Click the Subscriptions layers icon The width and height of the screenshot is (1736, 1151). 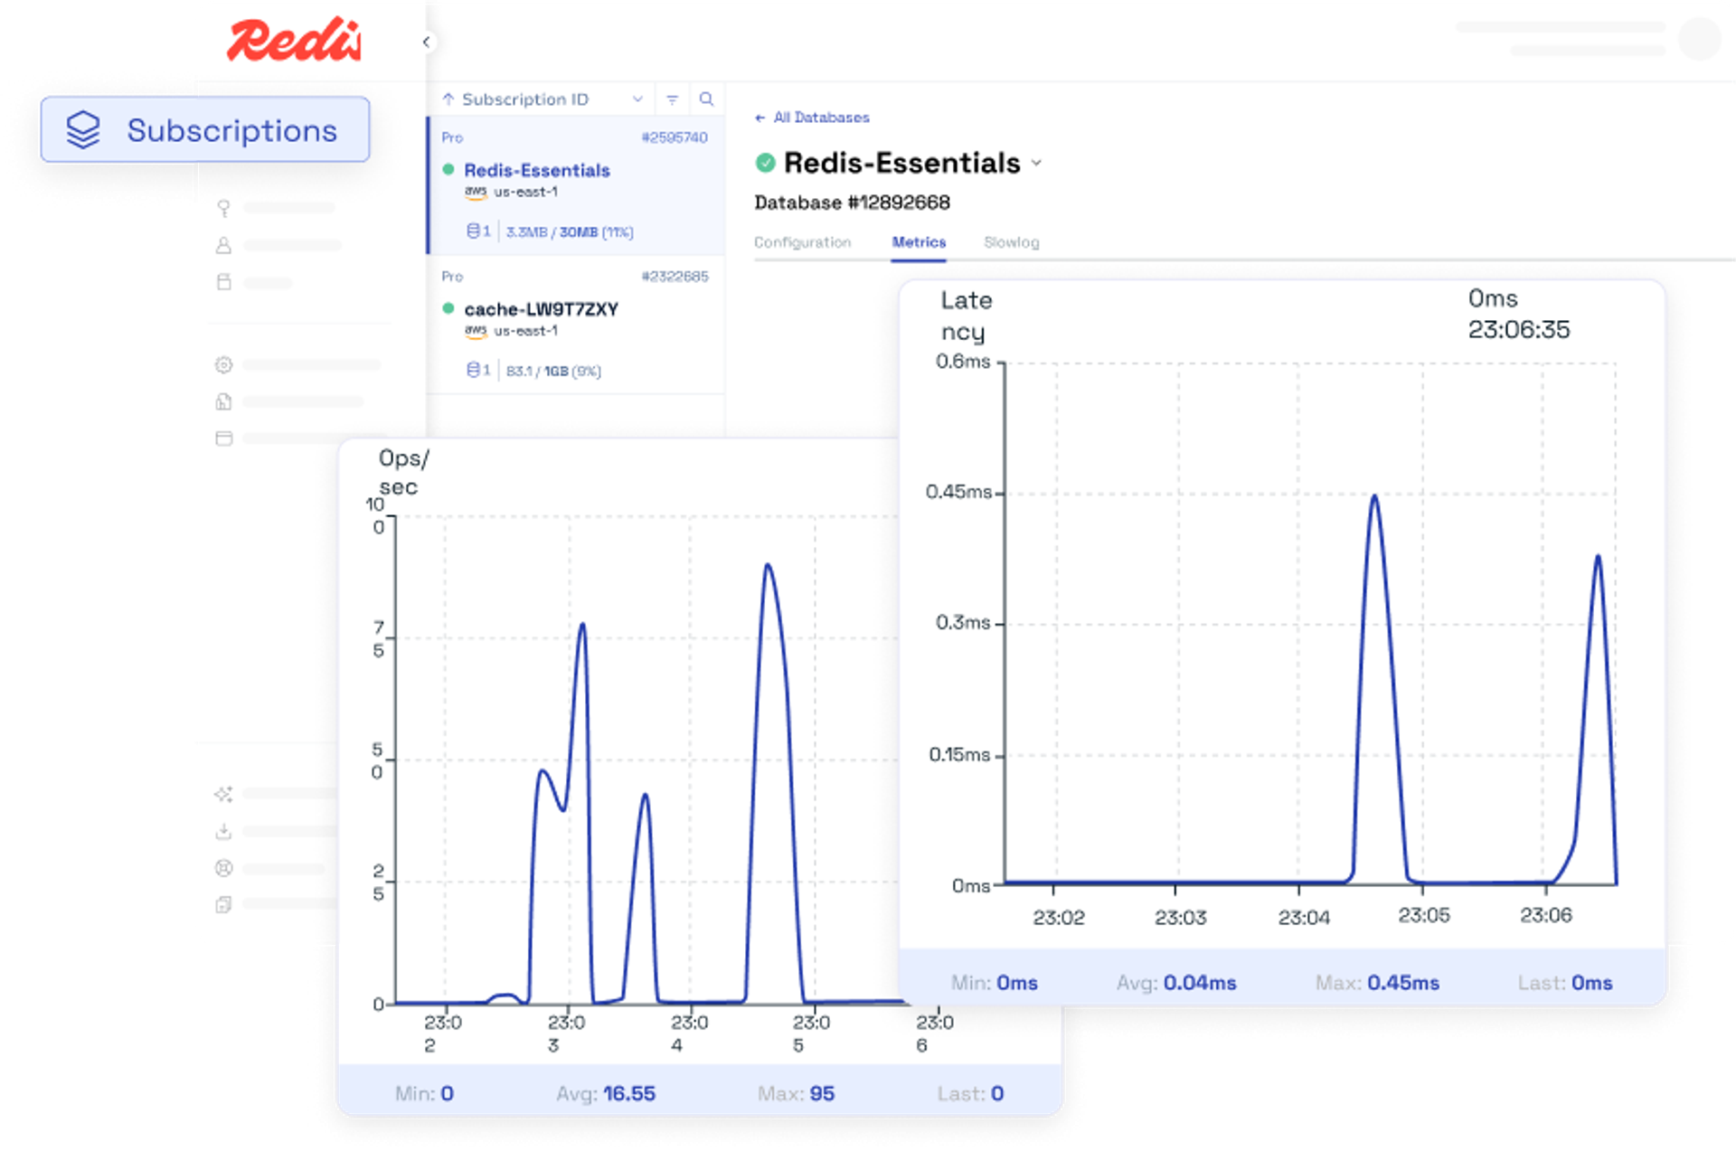click(83, 129)
